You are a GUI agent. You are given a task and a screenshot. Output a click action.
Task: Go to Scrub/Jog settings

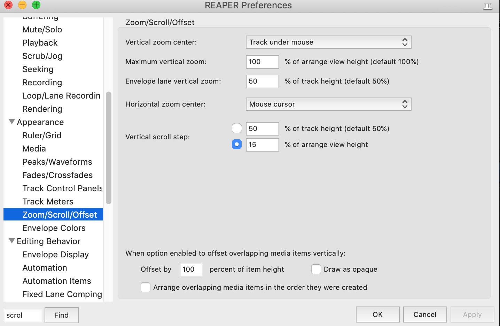point(42,56)
